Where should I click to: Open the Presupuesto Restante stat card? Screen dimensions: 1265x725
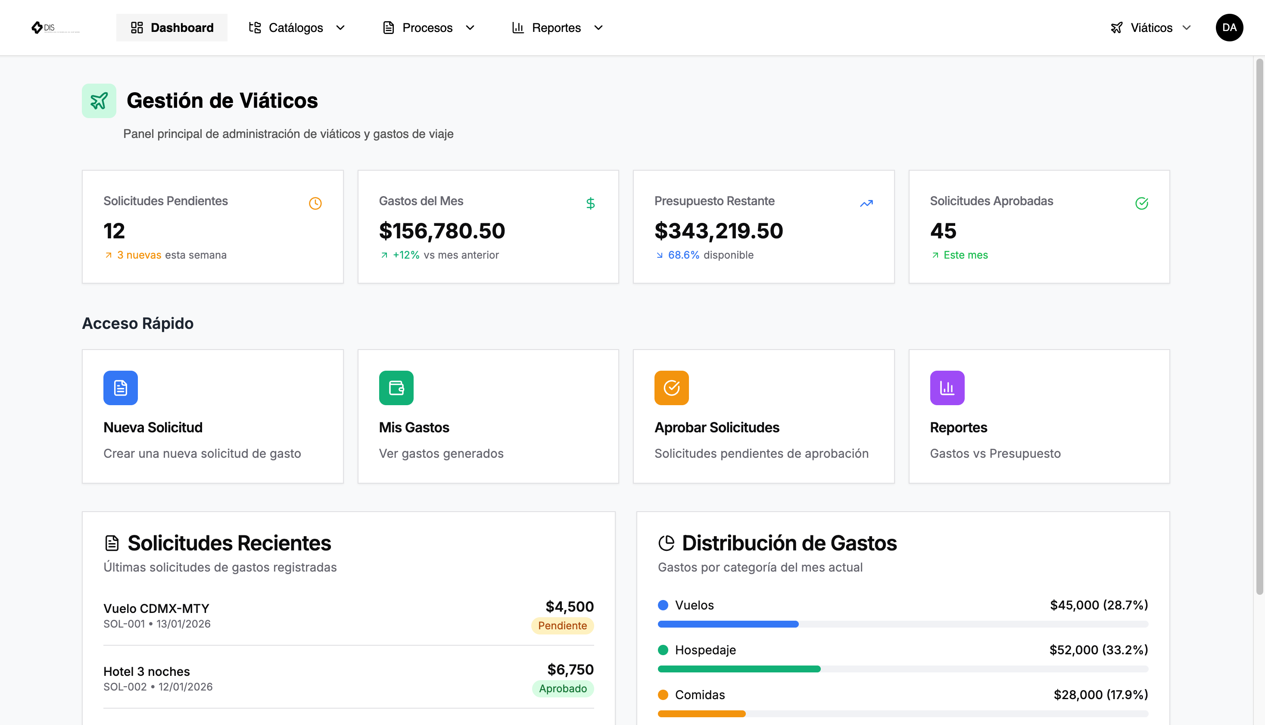[763, 227]
